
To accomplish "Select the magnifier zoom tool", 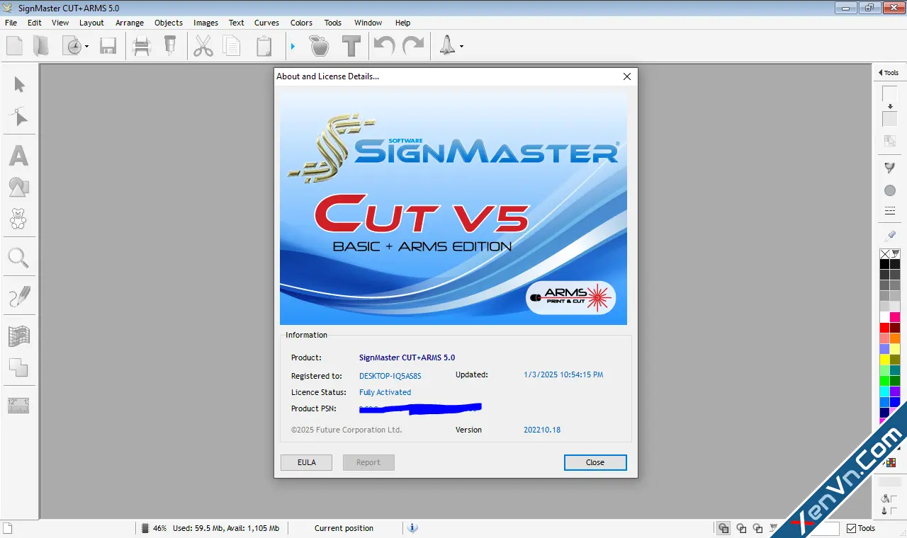I will click(x=18, y=258).
